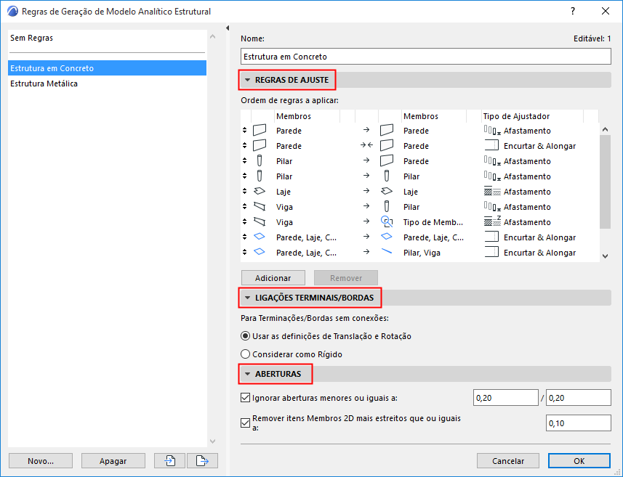Viewport: 623px width, 477px height.
Task: Collapse the ABERTURAS section
Action: point(248,374)
